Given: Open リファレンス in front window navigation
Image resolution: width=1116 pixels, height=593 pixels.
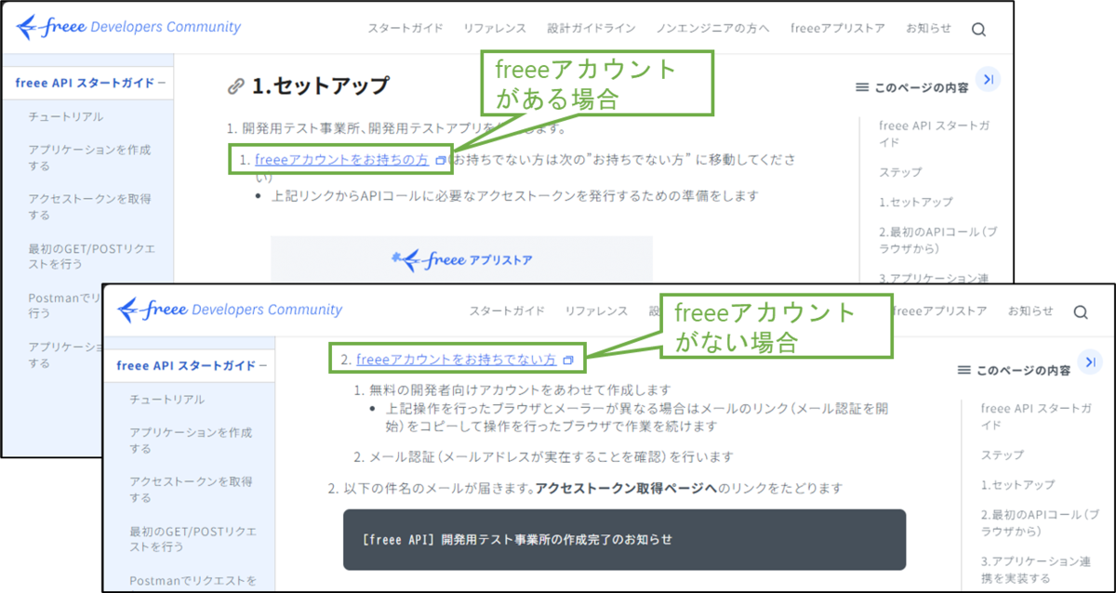Looking at the screenshot, I should [596, 311].
